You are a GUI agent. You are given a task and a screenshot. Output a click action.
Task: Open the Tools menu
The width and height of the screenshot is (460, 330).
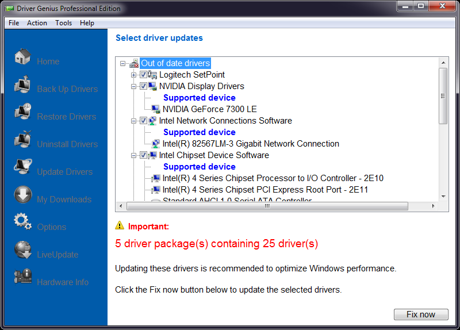(x=63, y=23)
